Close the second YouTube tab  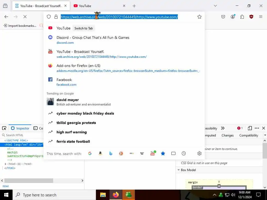124,6
